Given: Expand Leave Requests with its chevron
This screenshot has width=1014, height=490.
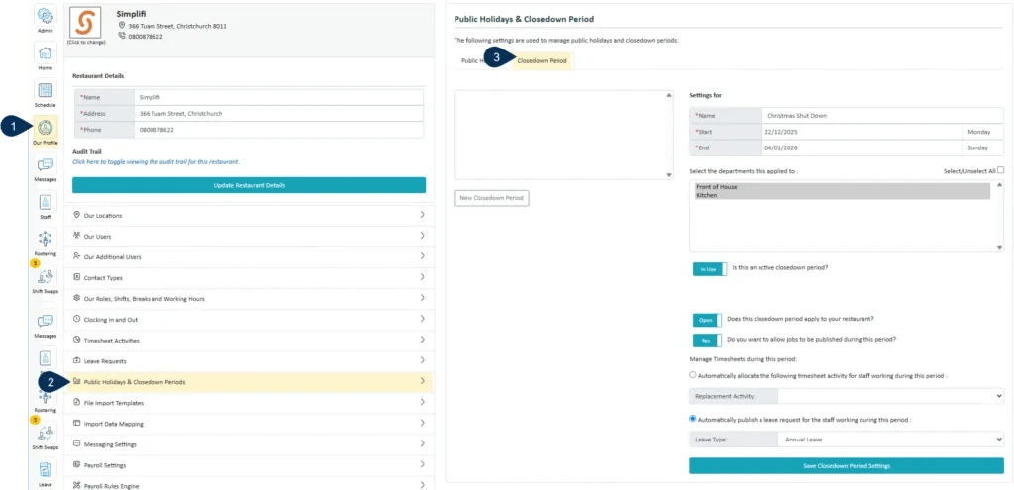Looking at the screenshot, I should pyautogui.click(x=422, y=360).
